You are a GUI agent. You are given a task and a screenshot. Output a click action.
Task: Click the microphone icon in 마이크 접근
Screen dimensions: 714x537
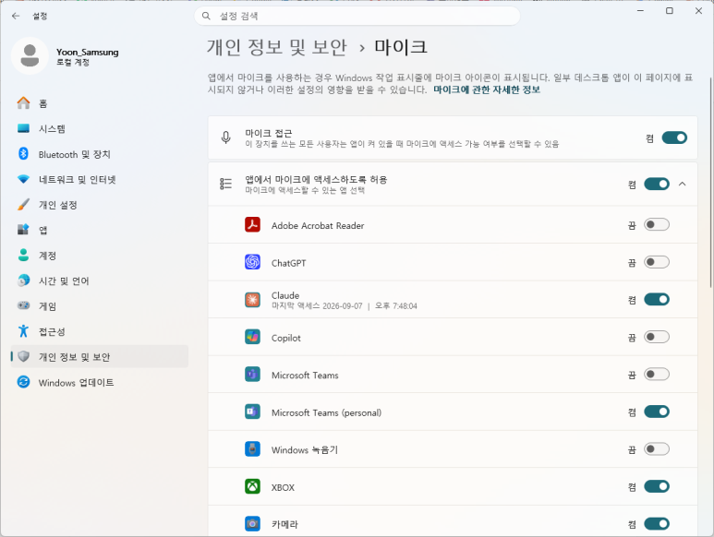(226, 137)
